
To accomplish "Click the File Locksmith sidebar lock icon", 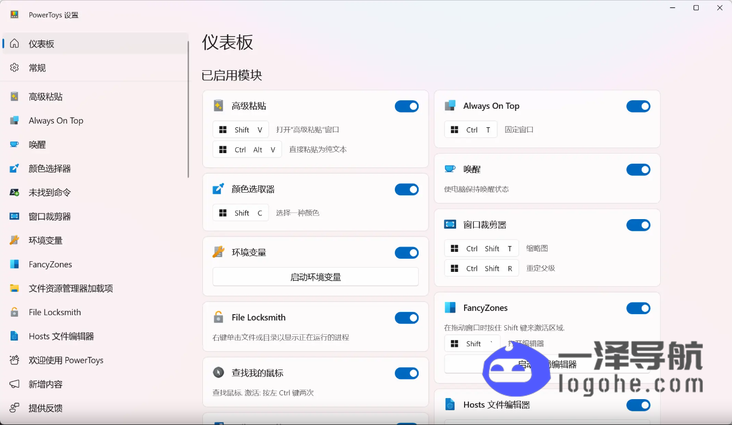I will tap(14, 312).
